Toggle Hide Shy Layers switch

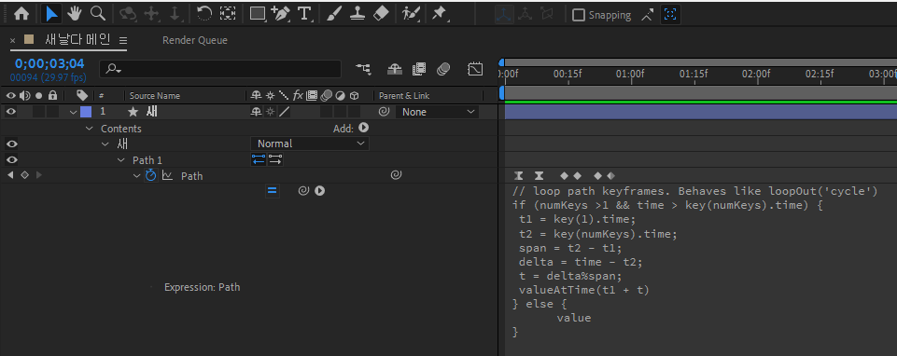coord(395,69)
